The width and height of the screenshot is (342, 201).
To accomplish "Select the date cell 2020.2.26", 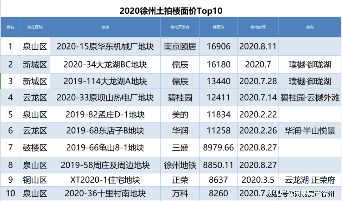I will coord(258,131).
